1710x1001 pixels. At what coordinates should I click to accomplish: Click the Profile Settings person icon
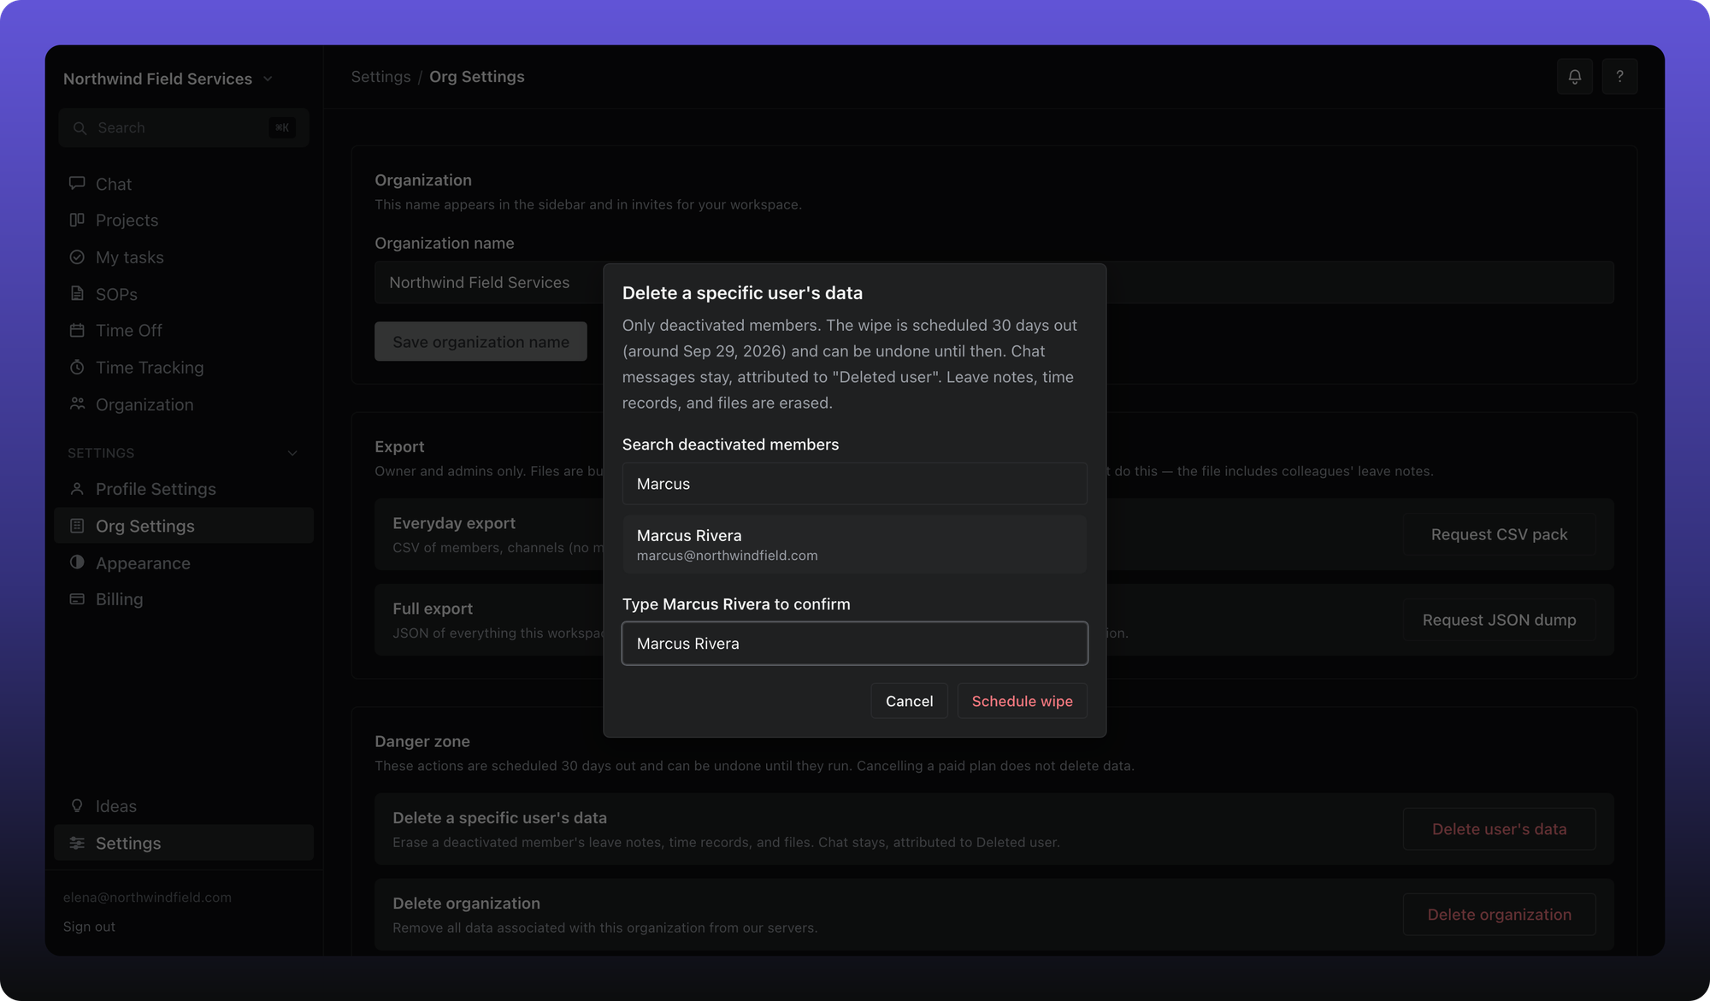(77, 488)
